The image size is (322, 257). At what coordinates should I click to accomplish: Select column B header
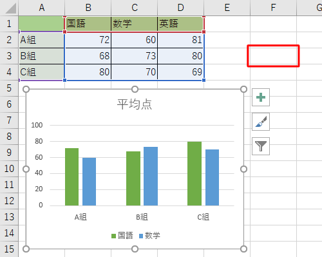88,8
